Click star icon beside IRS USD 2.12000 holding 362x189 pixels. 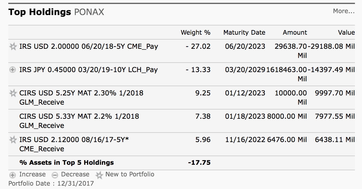(x=13, y=140)
